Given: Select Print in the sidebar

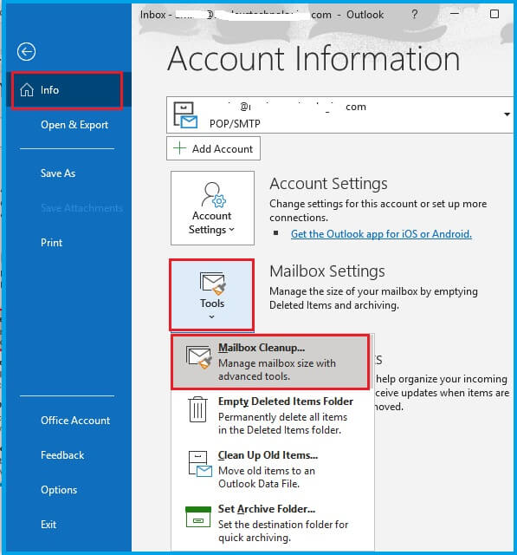Looking at the screenshot, I should click(x=51, y=243).
